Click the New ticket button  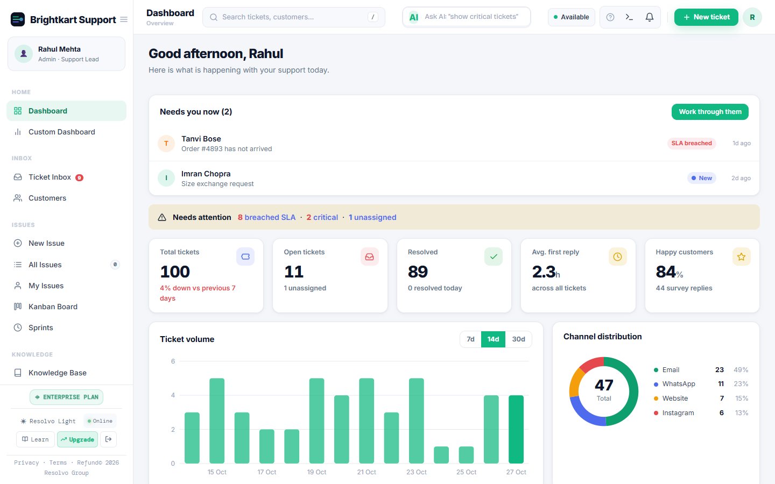[x=706, y=17]
